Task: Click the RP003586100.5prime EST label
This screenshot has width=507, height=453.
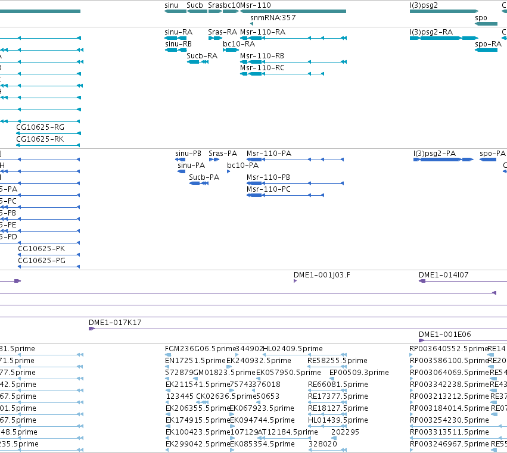Action: [x=449, y=361]
